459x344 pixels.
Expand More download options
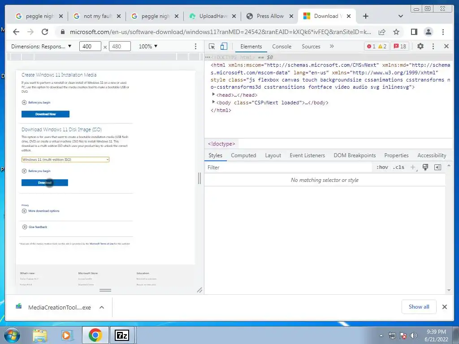(x=40, y=211)
